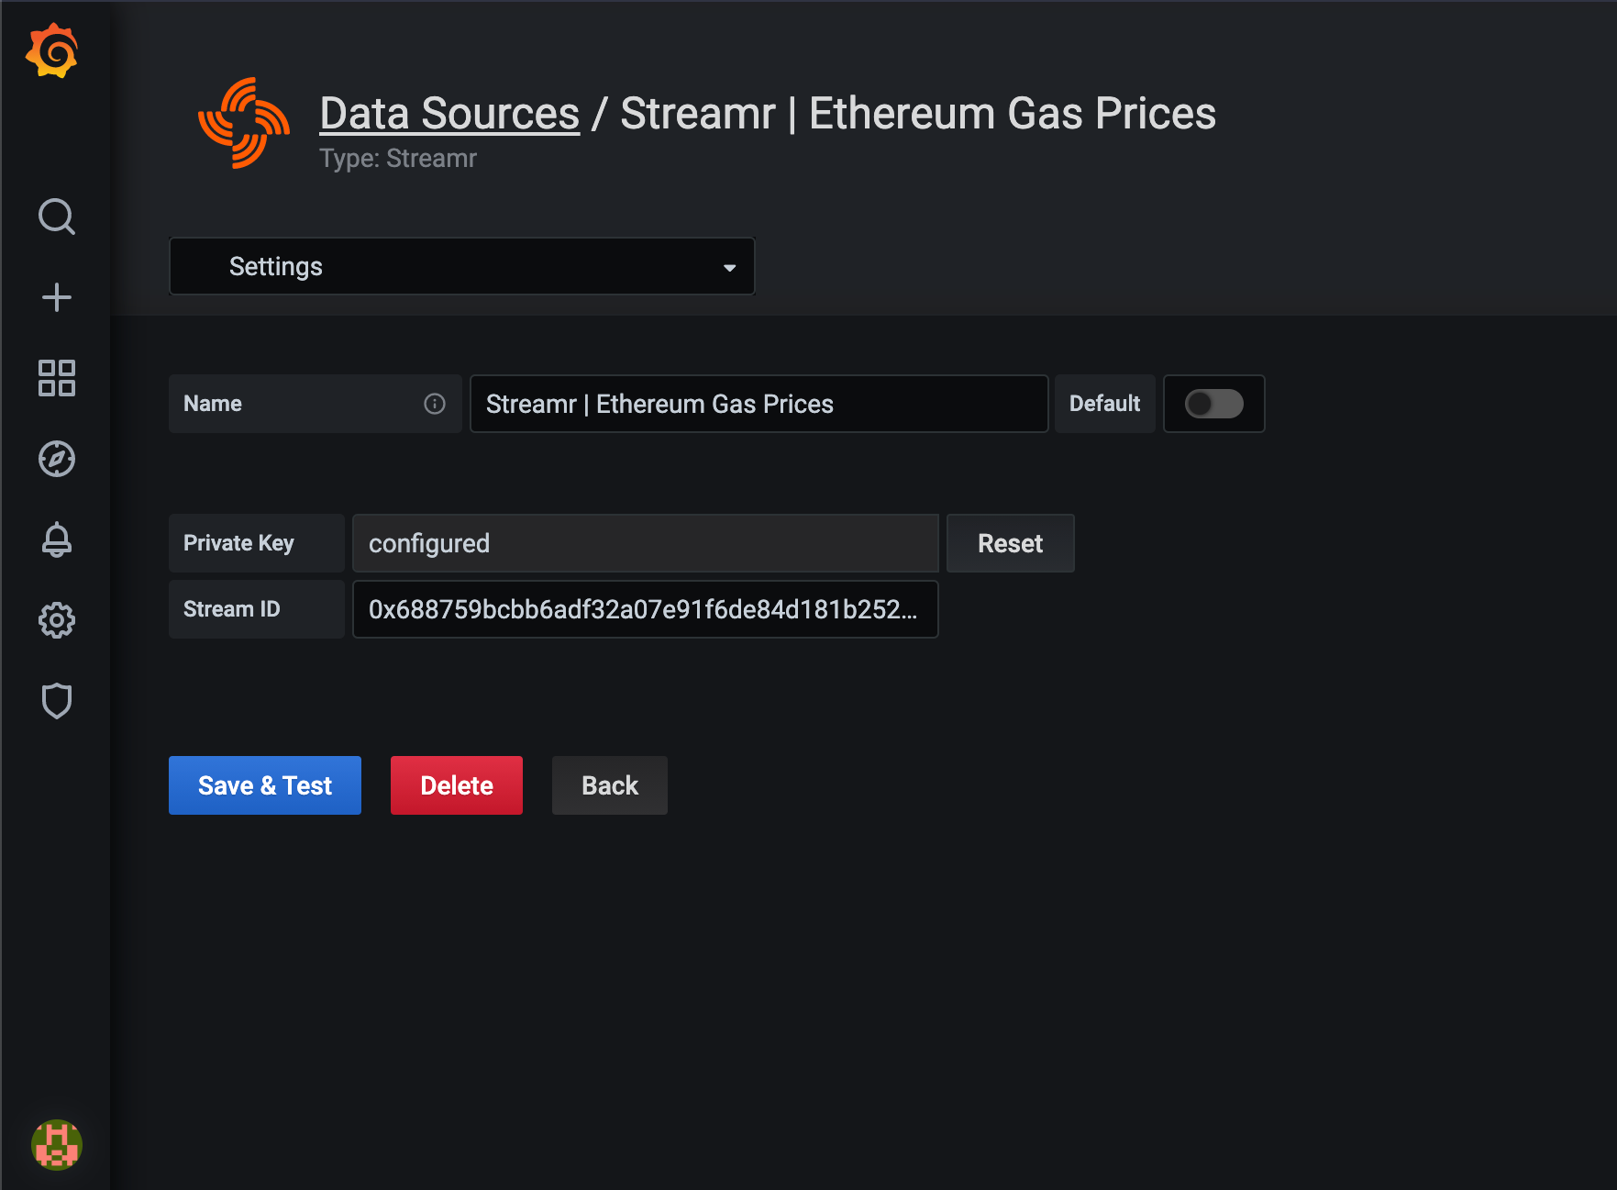Open the Alerting bell icon
Image resolution: width=1617 pixels, height=1190 pixels.
[57, 540]
